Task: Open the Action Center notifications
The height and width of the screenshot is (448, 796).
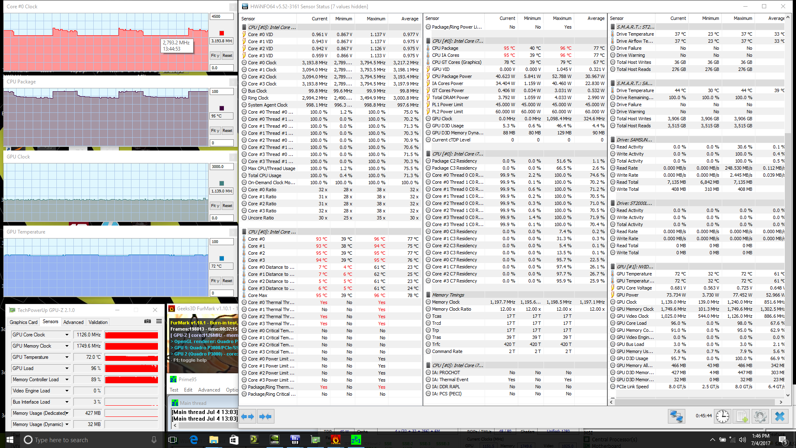Action: click(x=782, y=440)
